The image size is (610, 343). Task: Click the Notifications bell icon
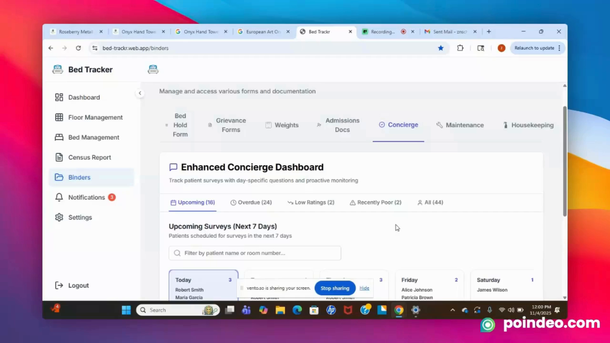59,197
